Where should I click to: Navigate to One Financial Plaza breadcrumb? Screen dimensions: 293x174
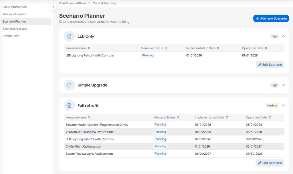coord(72,3)
